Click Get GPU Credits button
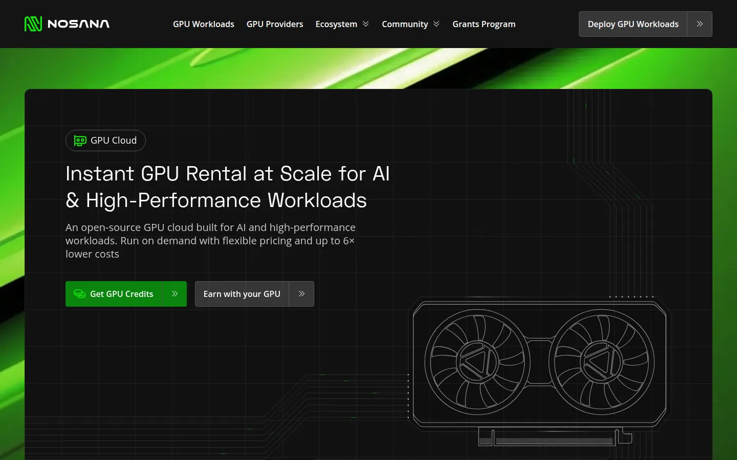737x460 pixels. click(126, 294)
